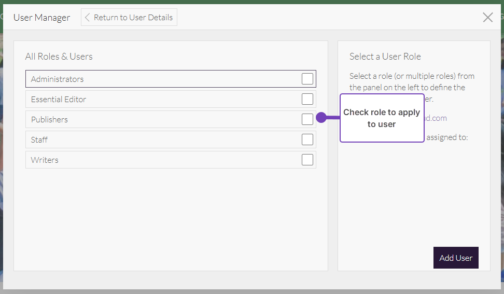This screenshot has height=294, width=504.
Task: Select the Administrators row label
Action: (57, 79)
